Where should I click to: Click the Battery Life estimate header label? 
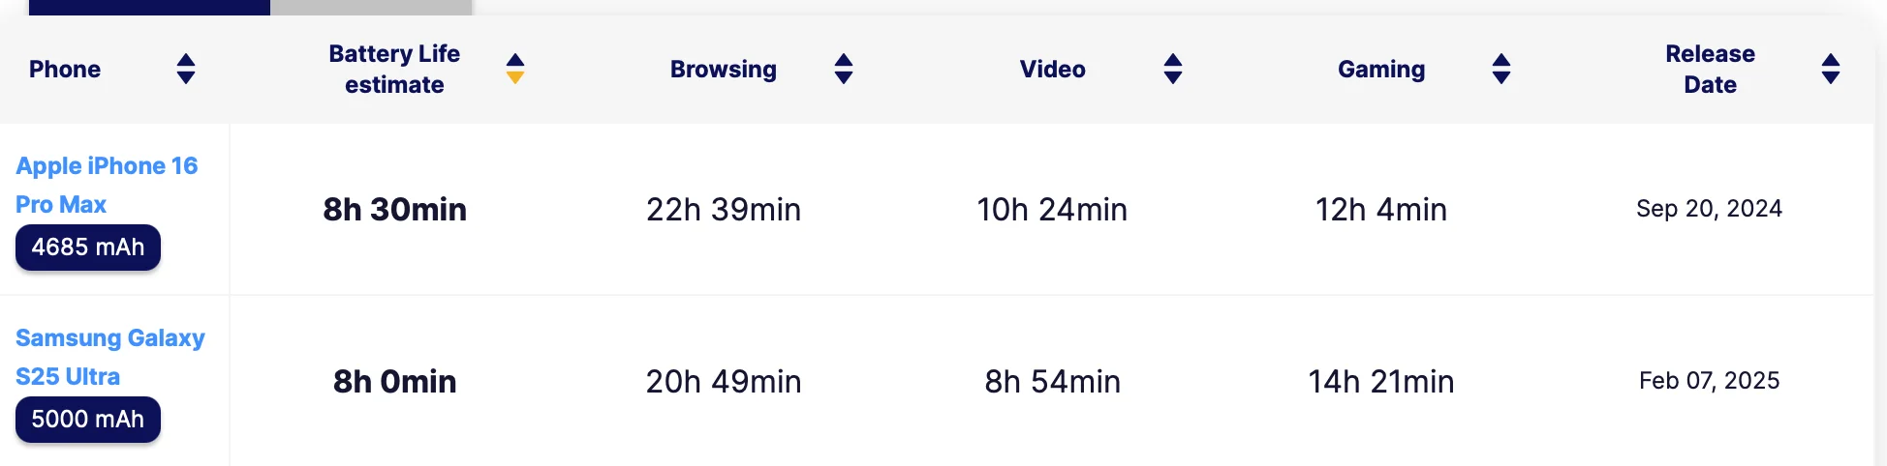pyautogui.click(x=394, y=69)
